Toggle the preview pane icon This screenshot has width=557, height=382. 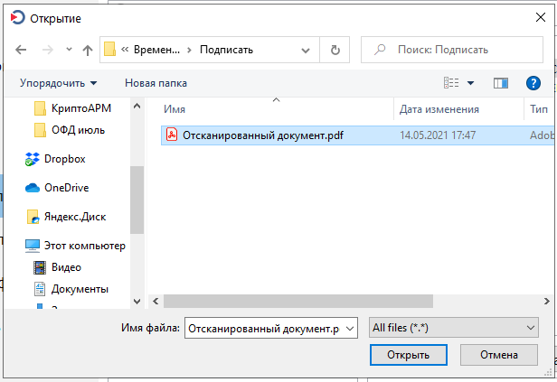pyautogui.click(x=500, y=83)
